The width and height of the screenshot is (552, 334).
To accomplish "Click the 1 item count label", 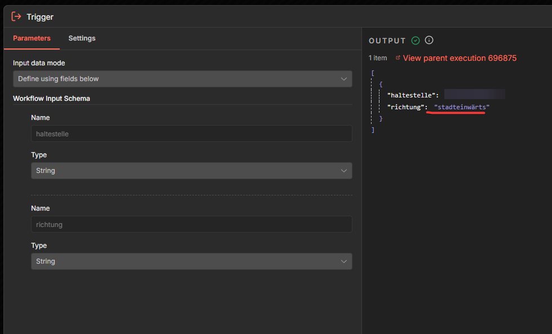I will [378, 58].
